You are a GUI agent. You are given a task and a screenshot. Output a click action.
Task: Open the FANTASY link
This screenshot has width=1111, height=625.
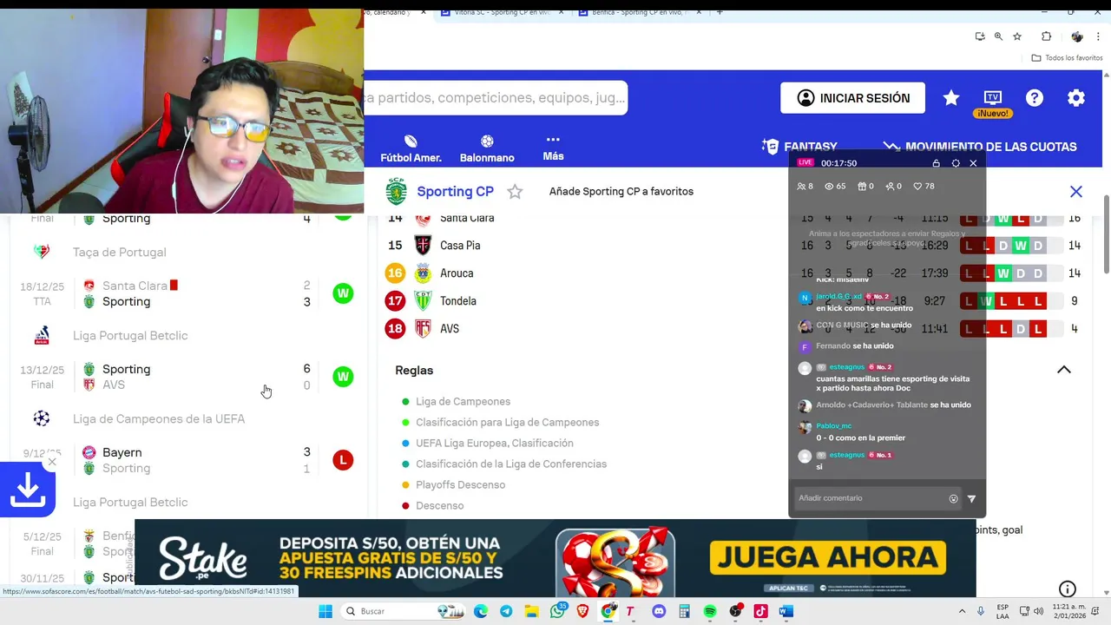pyautogui.click(x=799, y=147)
